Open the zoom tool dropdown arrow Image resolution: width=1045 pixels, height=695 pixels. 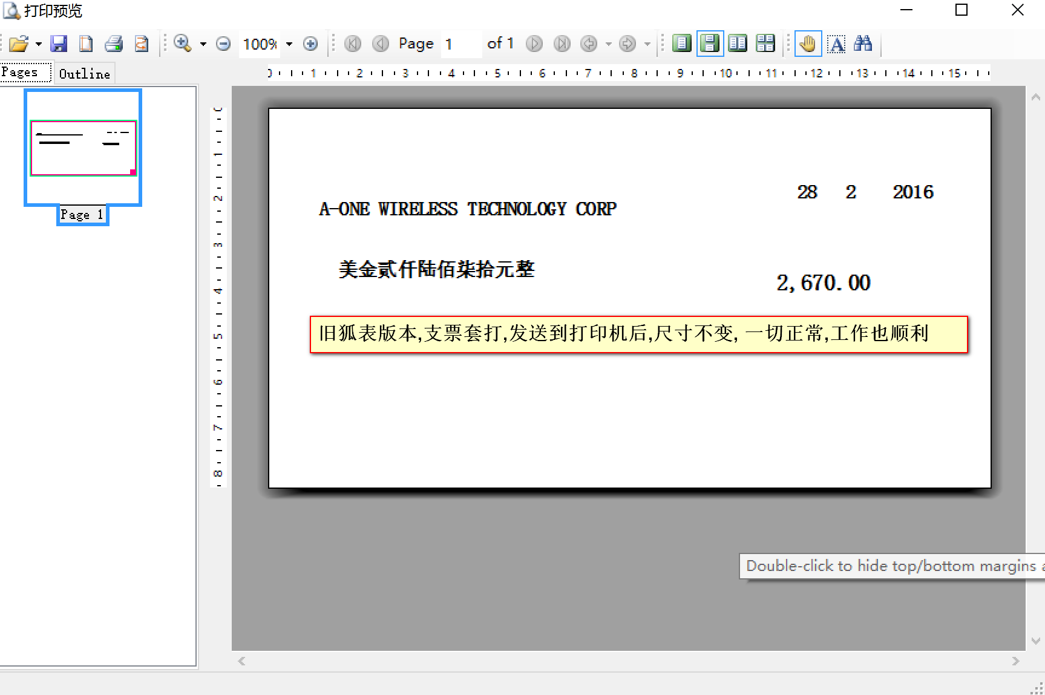coord(203,44)
